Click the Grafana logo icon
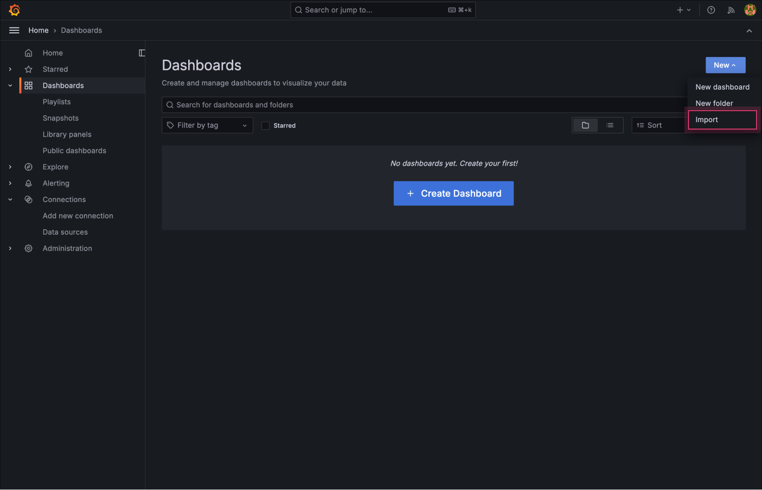Image resolution: width=762 pixels, height=490 pixels. click(14, 10)
